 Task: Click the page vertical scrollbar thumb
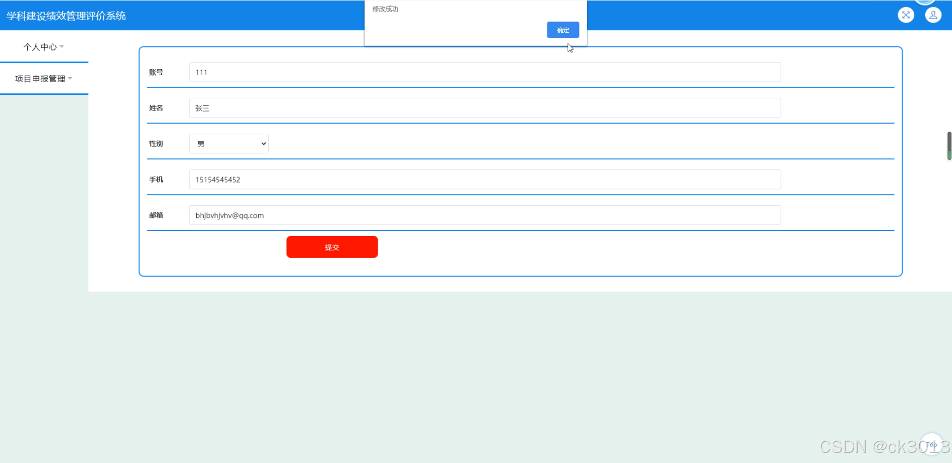point(949,146)
